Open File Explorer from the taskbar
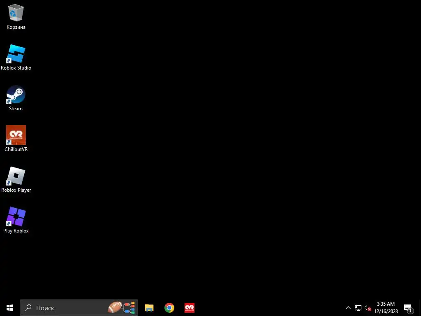 click(x=149, y=308)
